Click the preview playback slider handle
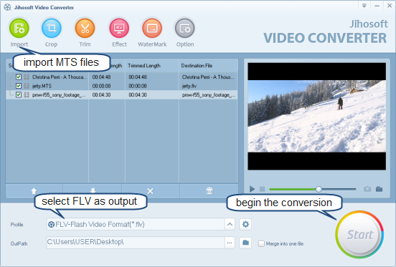This screenshot has height=267, width=396. [319, 189]
